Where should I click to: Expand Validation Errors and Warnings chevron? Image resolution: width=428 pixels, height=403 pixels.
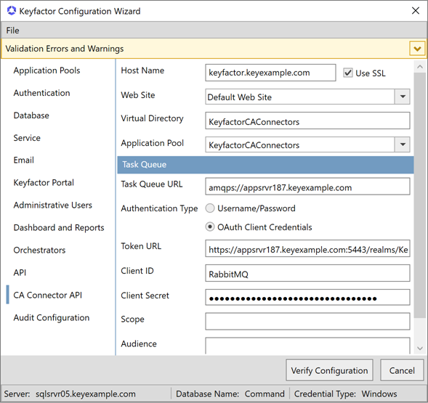(417, 49)
